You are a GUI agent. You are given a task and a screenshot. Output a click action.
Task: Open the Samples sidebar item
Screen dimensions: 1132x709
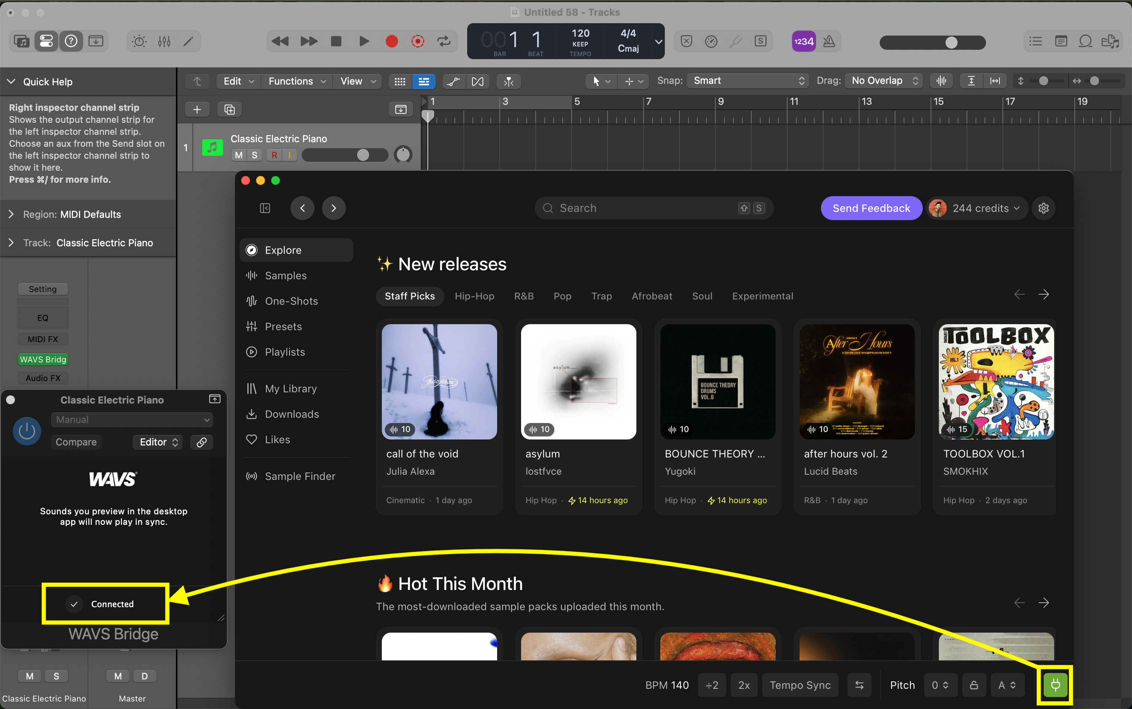coord(286,276)
